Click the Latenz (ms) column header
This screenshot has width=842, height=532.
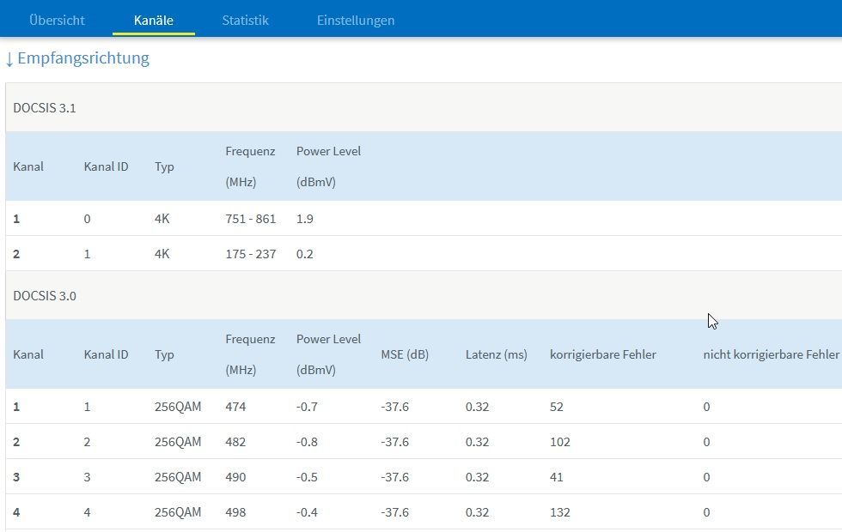(x=496, y=354)
